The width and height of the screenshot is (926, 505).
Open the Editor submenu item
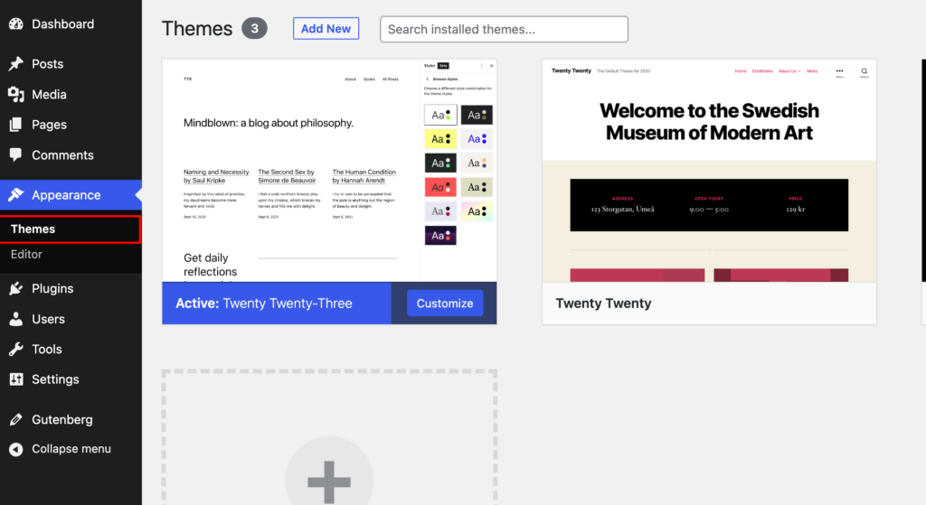[x=27, y=255]
